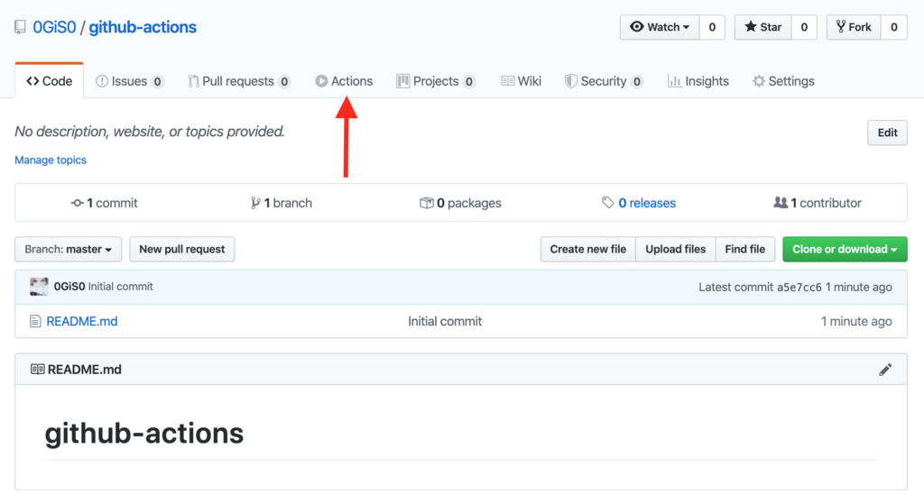View the 1 contributor link
Image resolution: width=924 pixels, height=504 pixels.
(818, 203)
